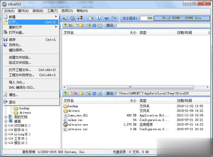213x157 pixels.
Task: Click the 650MB capacity progress bar
Action: [182, 18]
